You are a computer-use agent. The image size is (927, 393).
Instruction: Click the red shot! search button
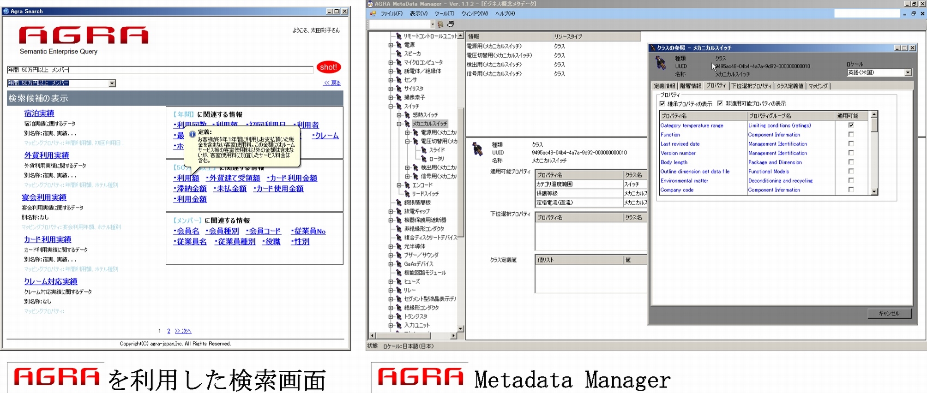click(328, 67)
